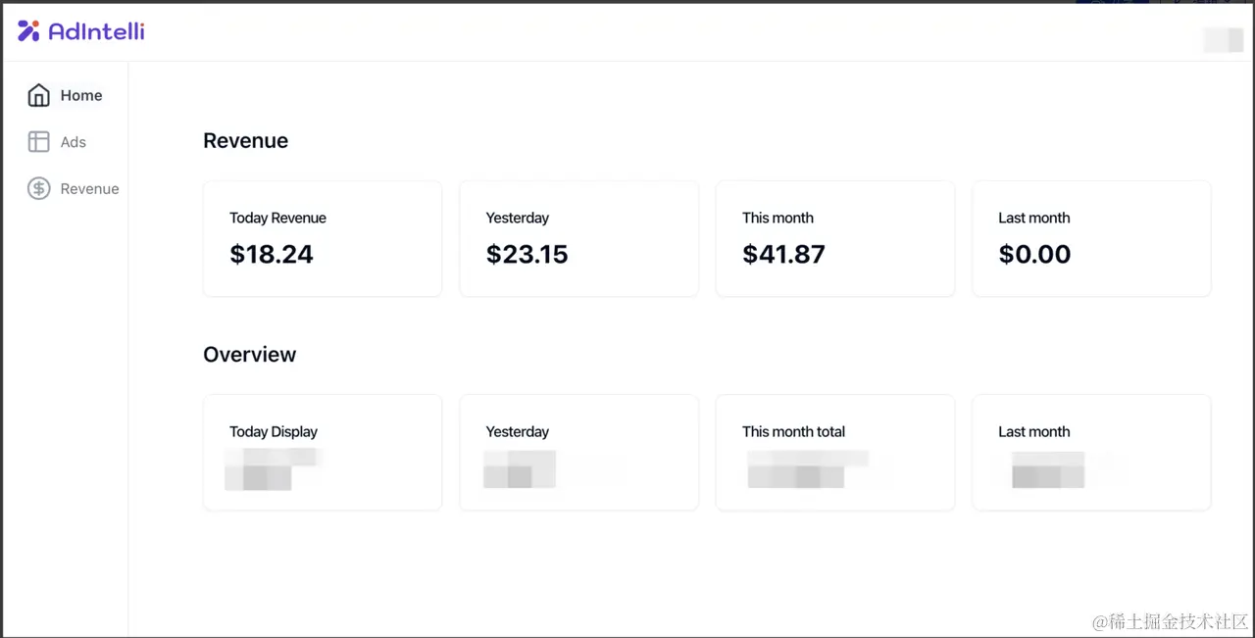Click the Revenue section heading
This screenshot has height=638, width=1255.
[x=246, y=141]
